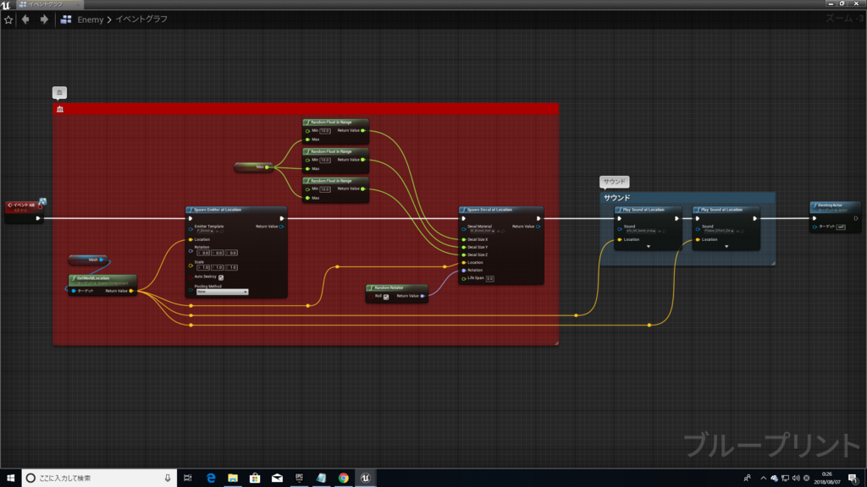Click second Play Sound's Location pin

click(x=698, y=239)
